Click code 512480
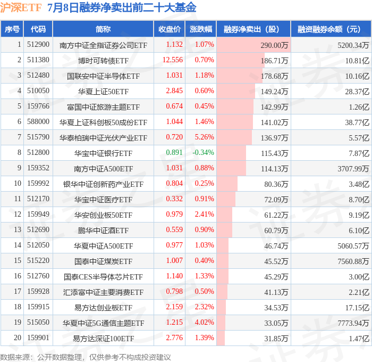This screenshot has width=372, height=362. pyautogui.click(x=38, y=76)
